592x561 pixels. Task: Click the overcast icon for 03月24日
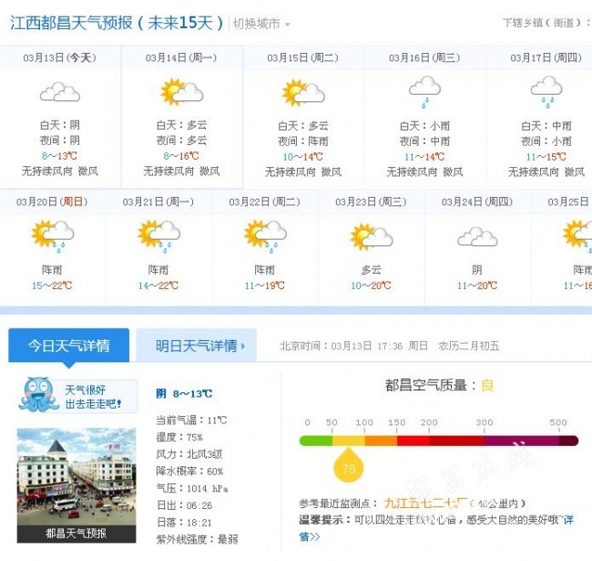[x=477, y=236]
